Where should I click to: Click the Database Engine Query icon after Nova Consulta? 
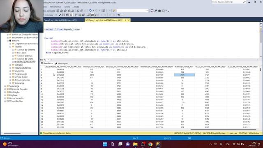point(58,11)
